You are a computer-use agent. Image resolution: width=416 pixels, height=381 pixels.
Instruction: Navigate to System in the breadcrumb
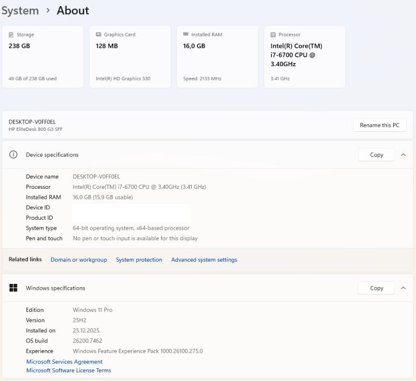20,10
